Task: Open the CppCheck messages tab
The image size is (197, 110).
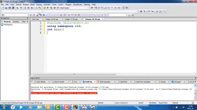Action: [143, 82]
